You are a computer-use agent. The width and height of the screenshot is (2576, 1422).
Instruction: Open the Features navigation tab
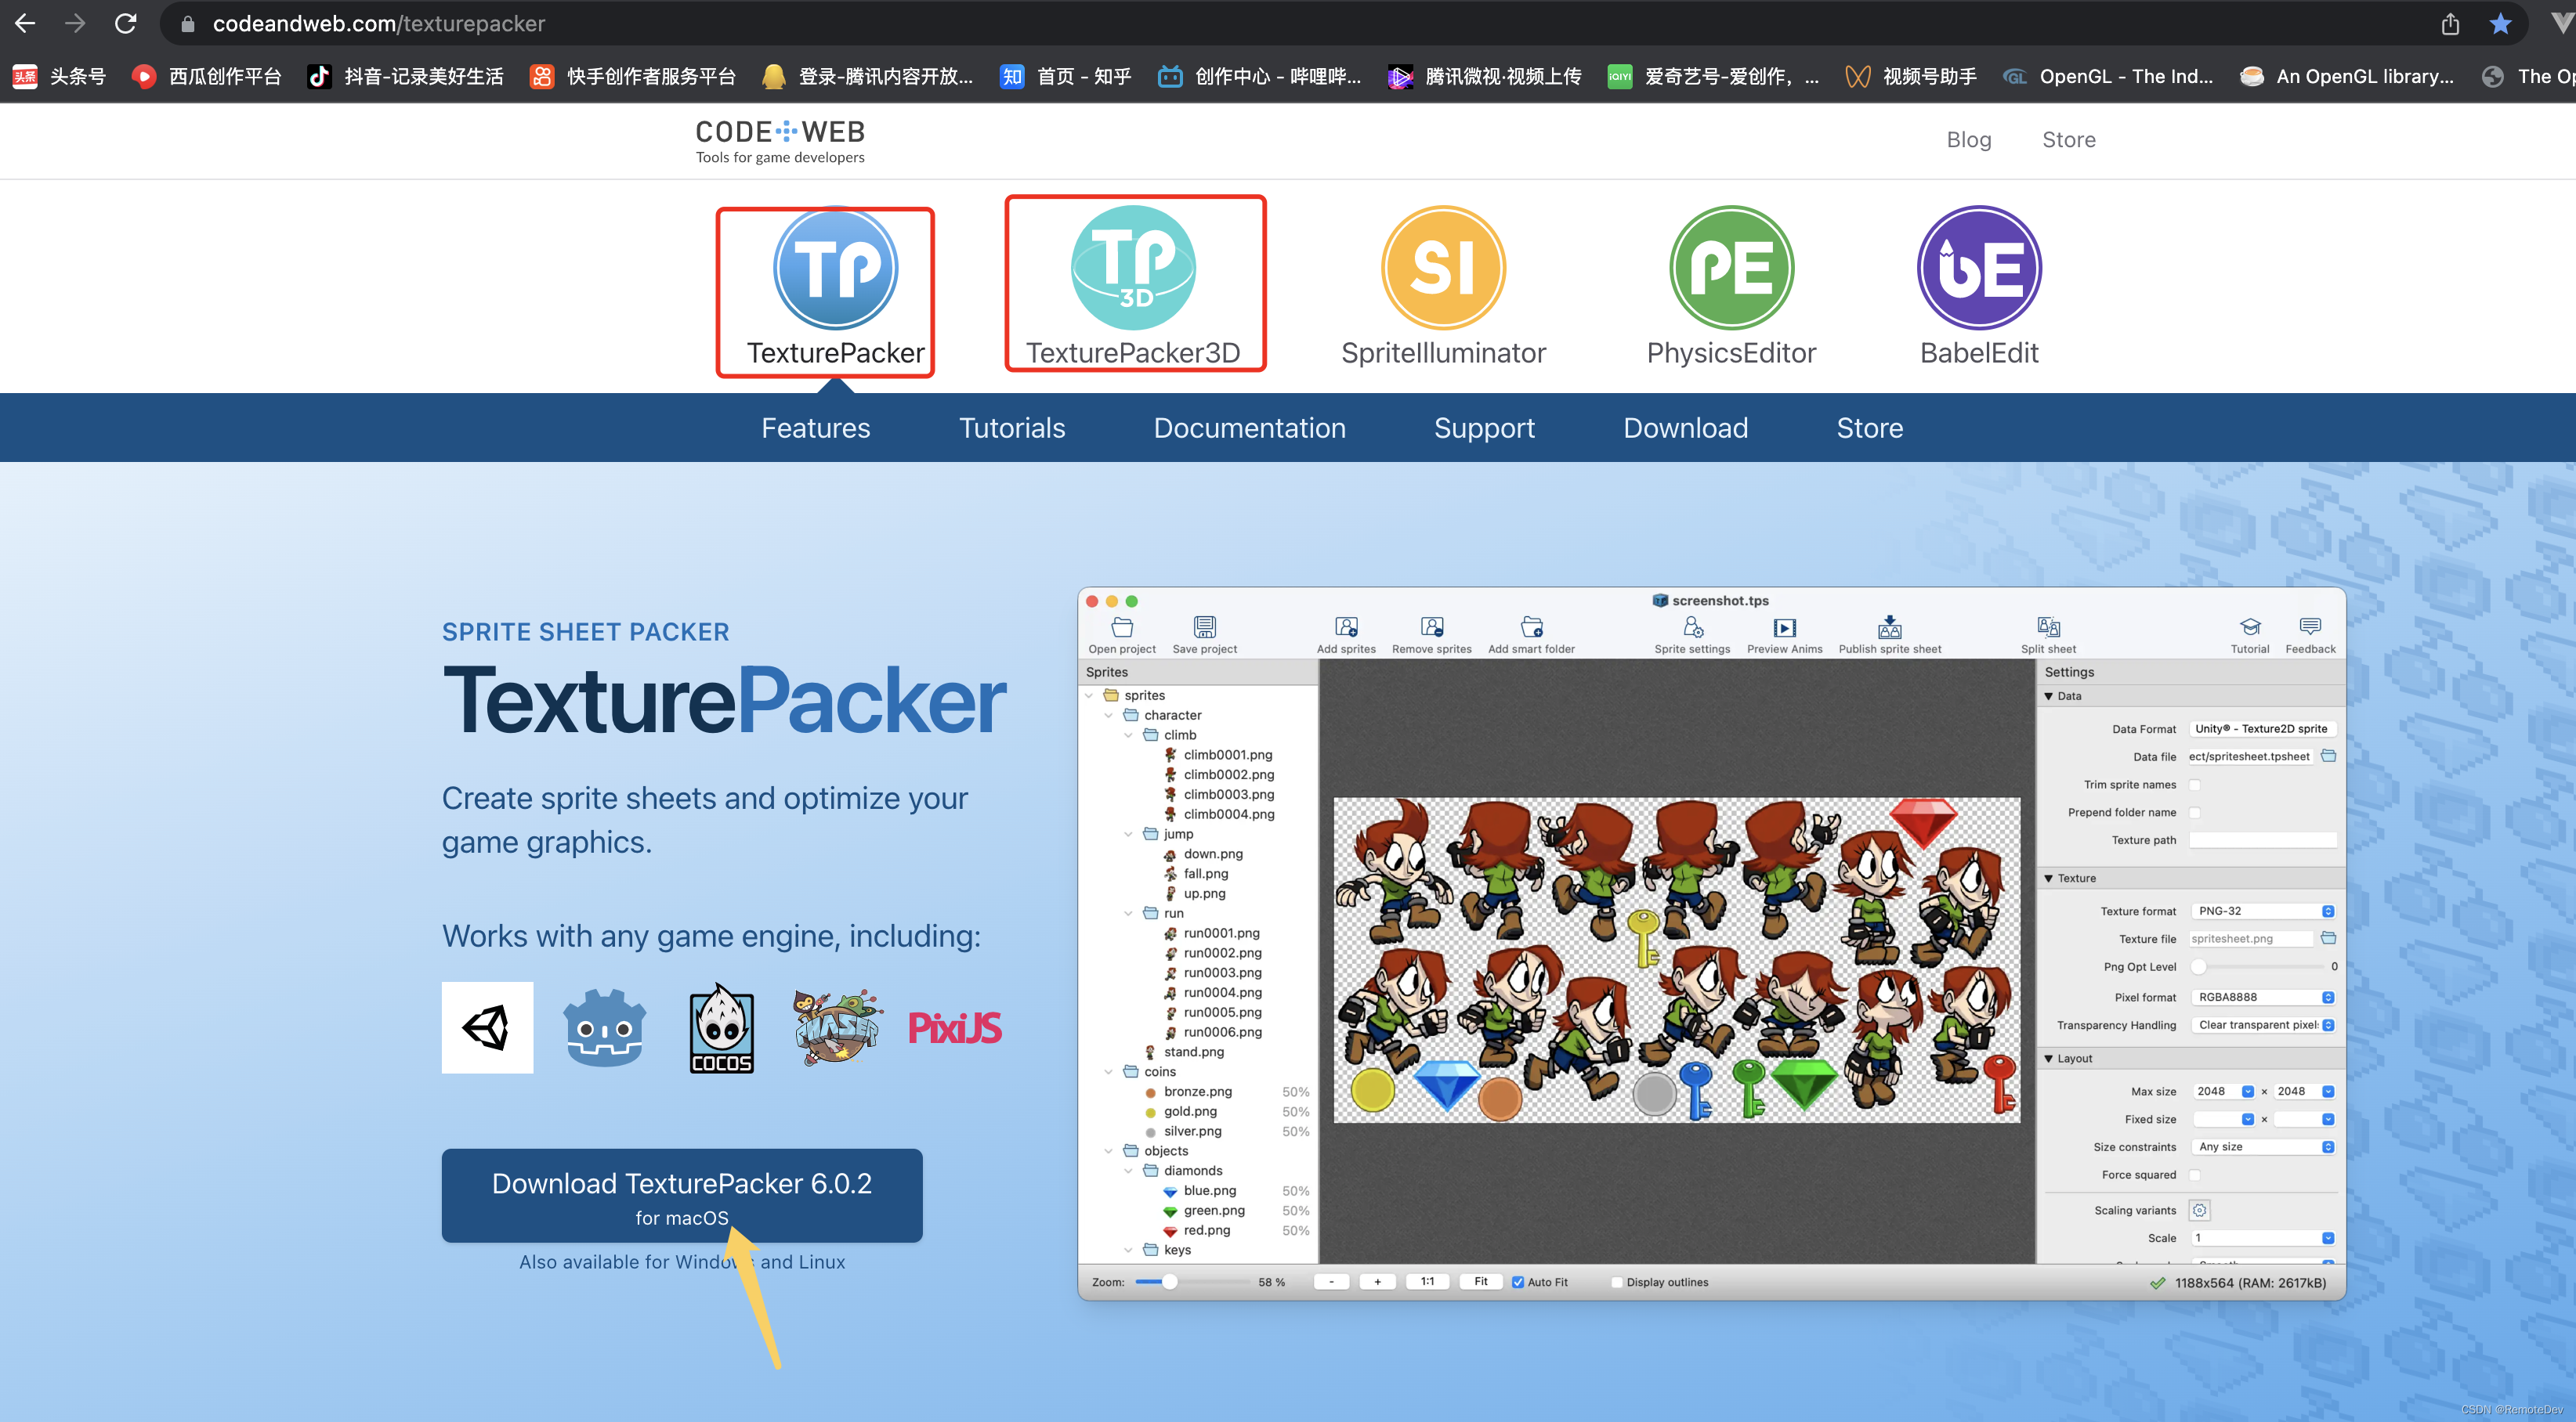click(x=815, y=428)
